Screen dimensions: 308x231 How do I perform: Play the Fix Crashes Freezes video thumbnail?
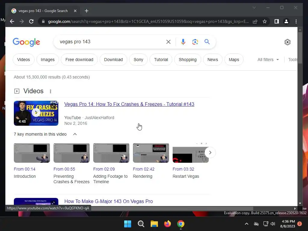click(x=36, y=113)
